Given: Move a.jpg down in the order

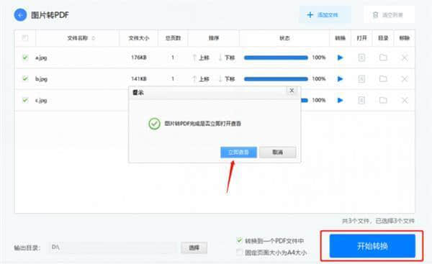Looking at the screenshot, I should 227,58.
